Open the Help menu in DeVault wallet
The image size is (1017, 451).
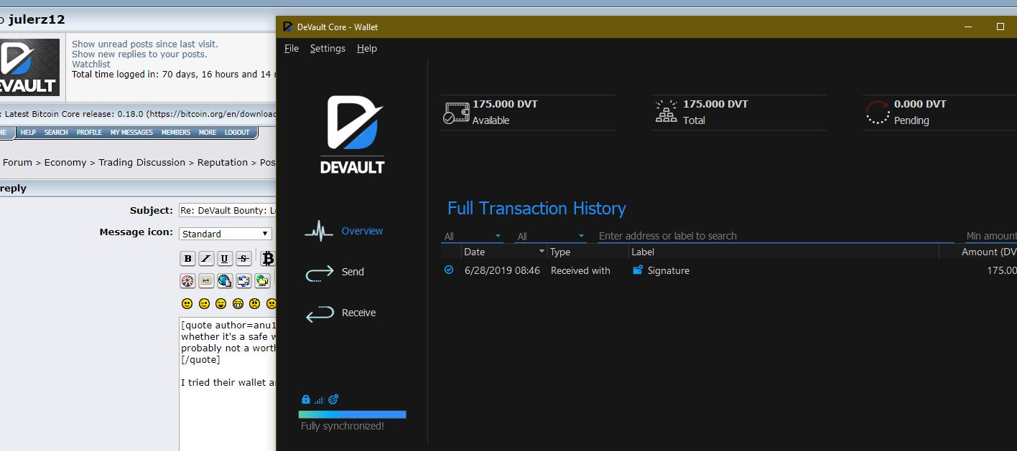(367, 49)
